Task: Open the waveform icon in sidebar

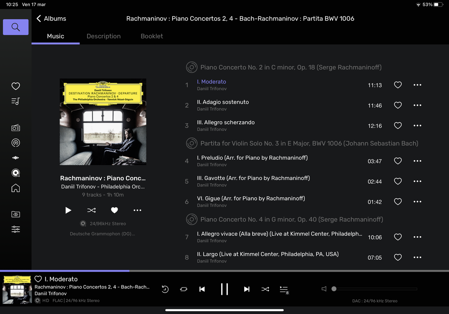Action: [16, 158]
